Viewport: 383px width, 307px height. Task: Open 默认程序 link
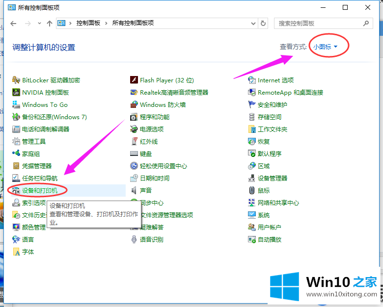point(270,153)
